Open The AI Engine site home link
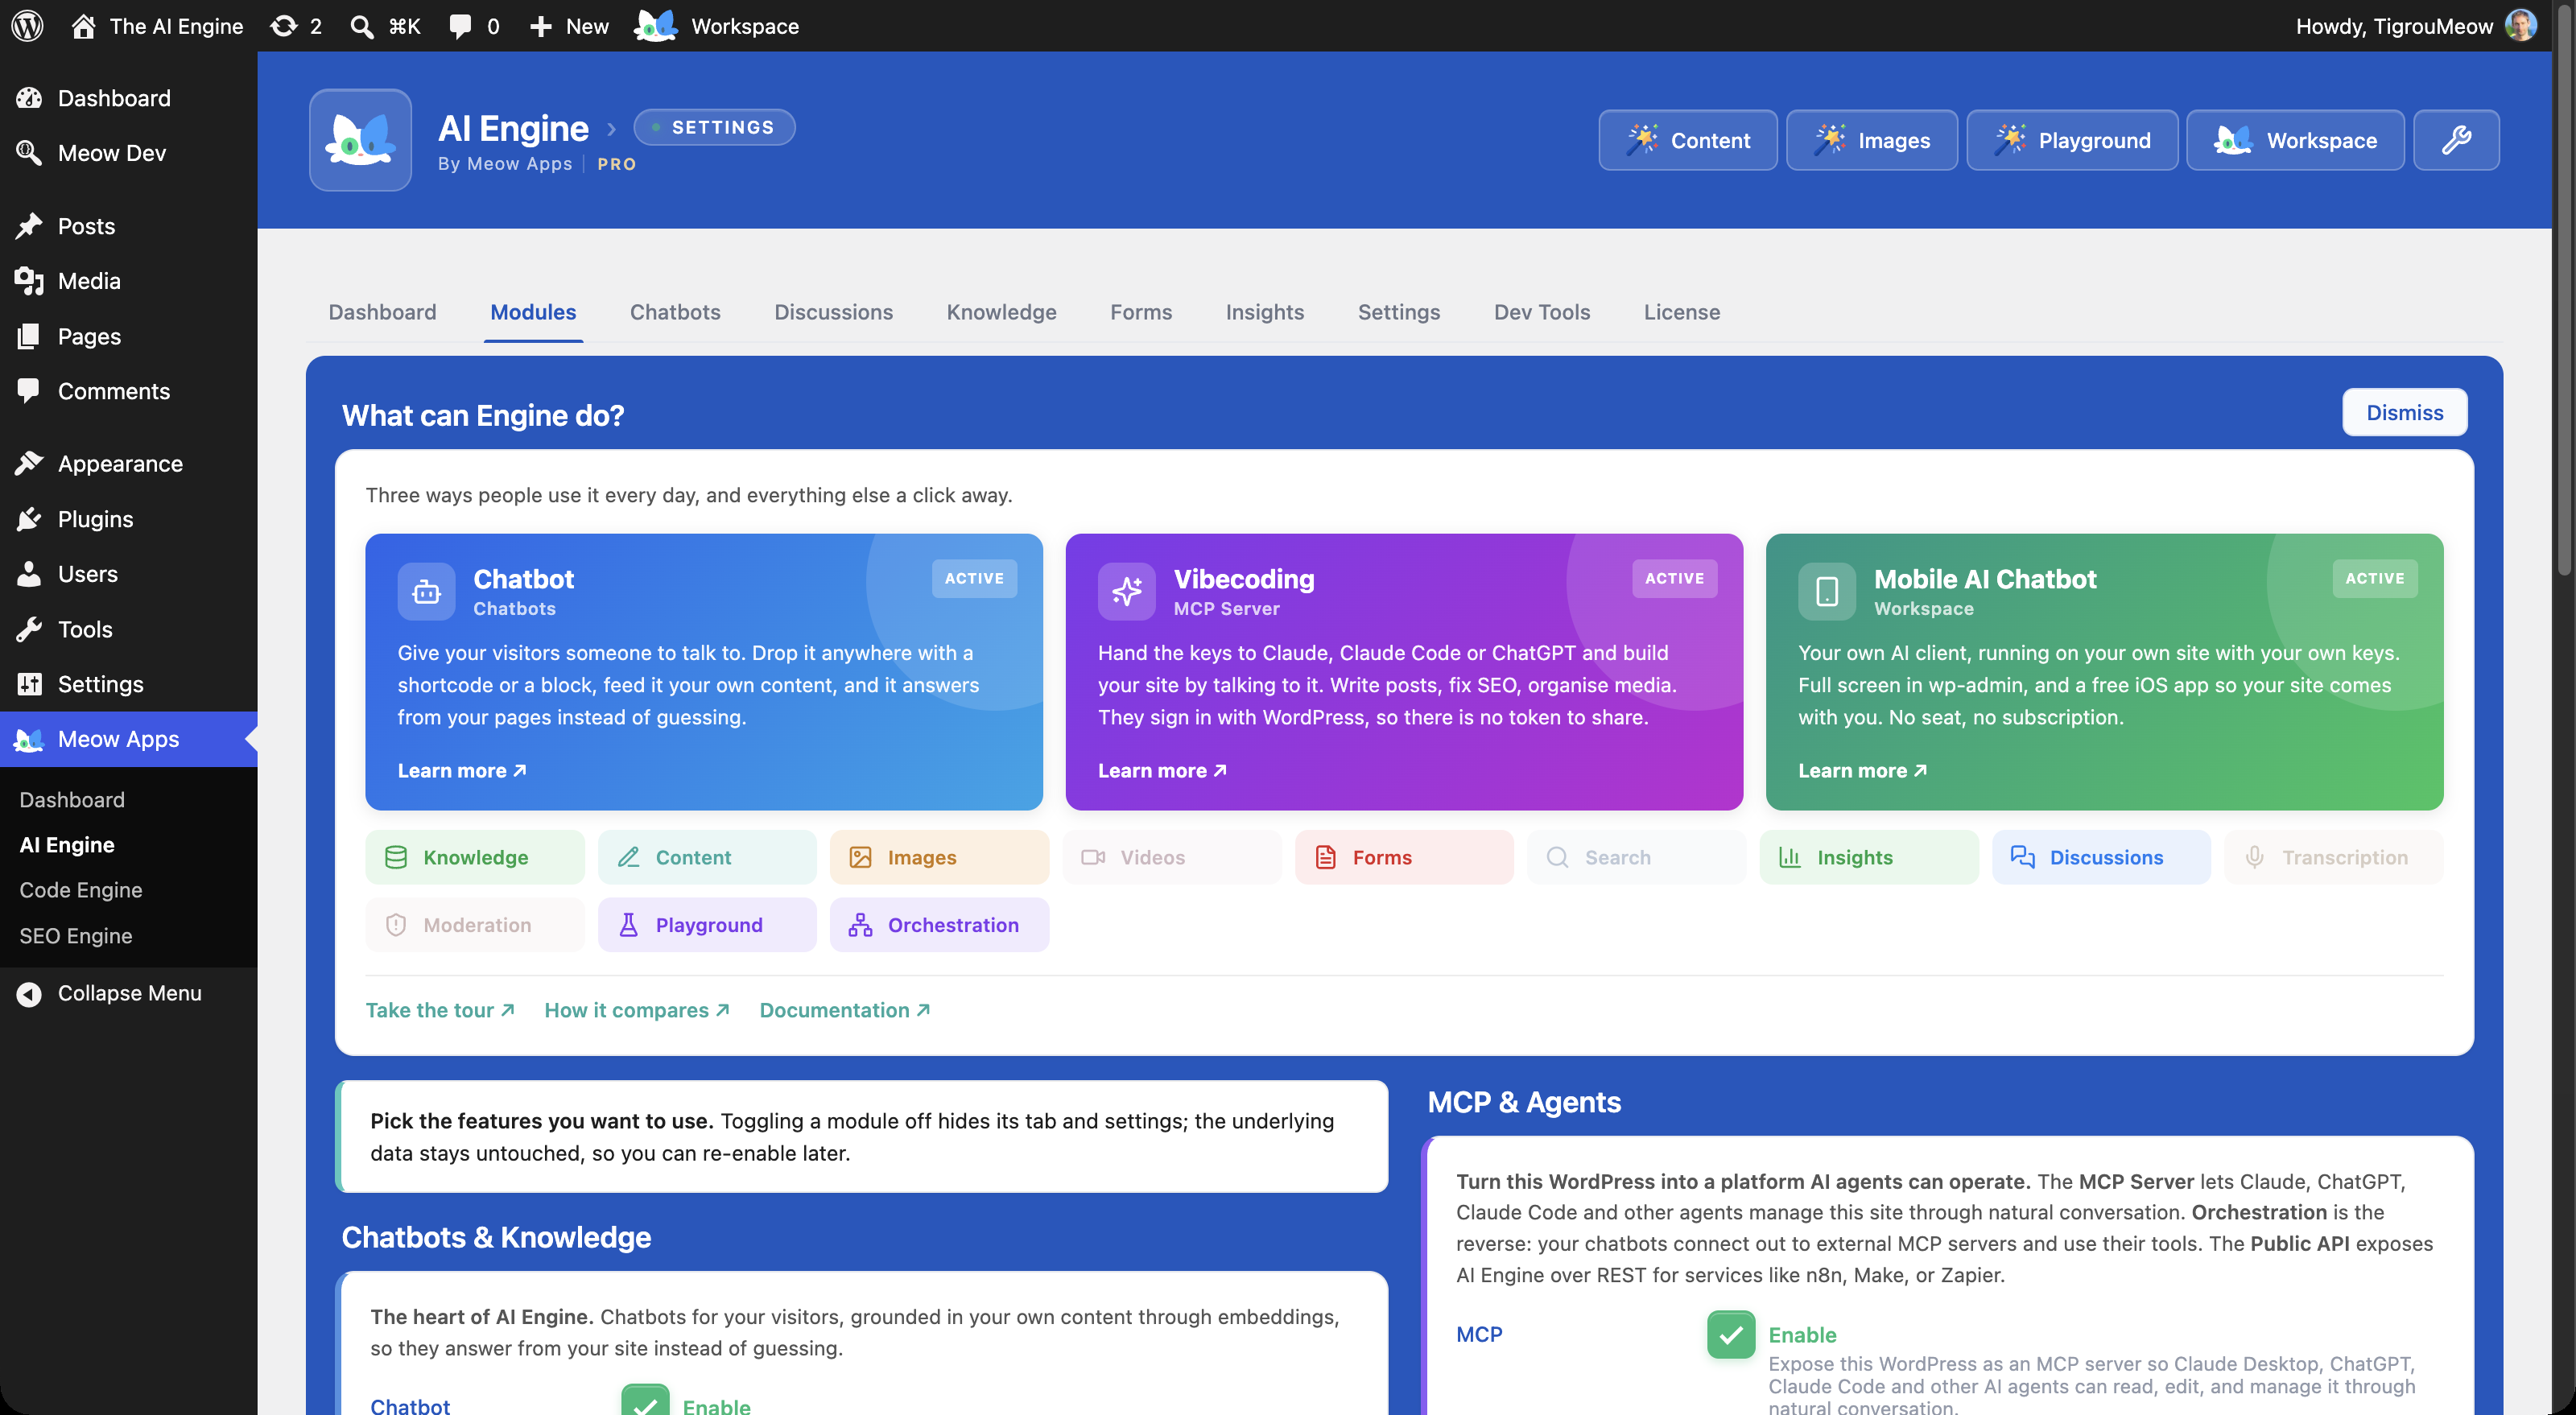The width and height of the screenshot is (2576, 1415). 157,26
